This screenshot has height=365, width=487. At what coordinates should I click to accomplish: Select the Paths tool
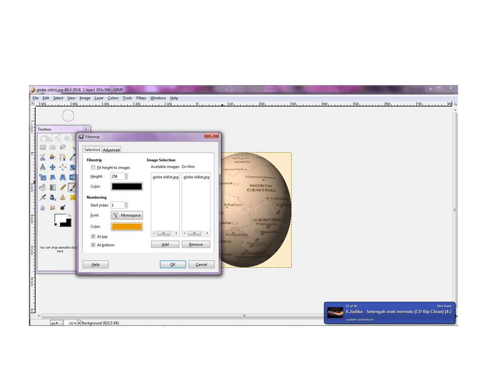[63, 157]
